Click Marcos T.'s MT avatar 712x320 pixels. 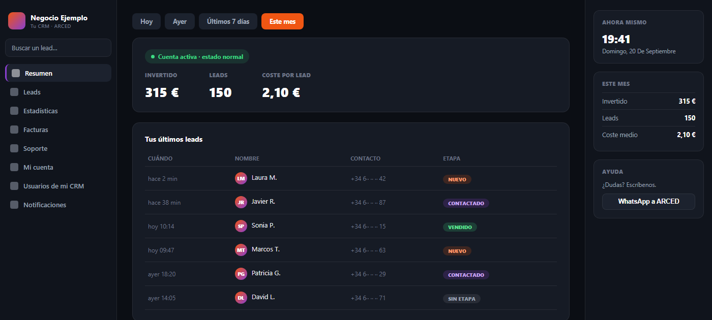point(241,250)
